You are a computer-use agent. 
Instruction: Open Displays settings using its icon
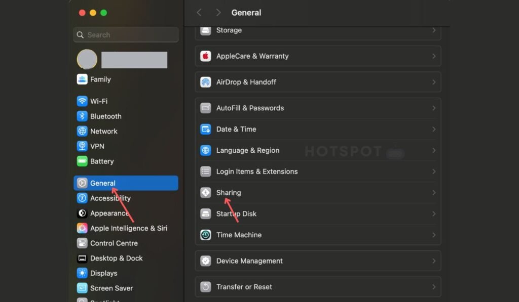[x=82, y=273]
